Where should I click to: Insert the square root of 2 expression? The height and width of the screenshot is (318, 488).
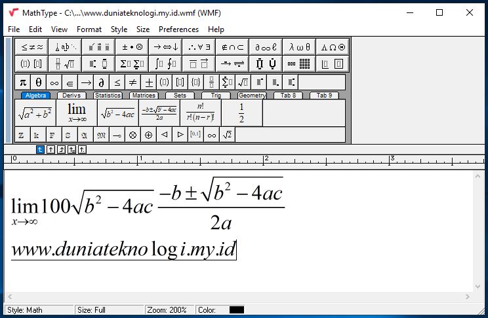227,135
